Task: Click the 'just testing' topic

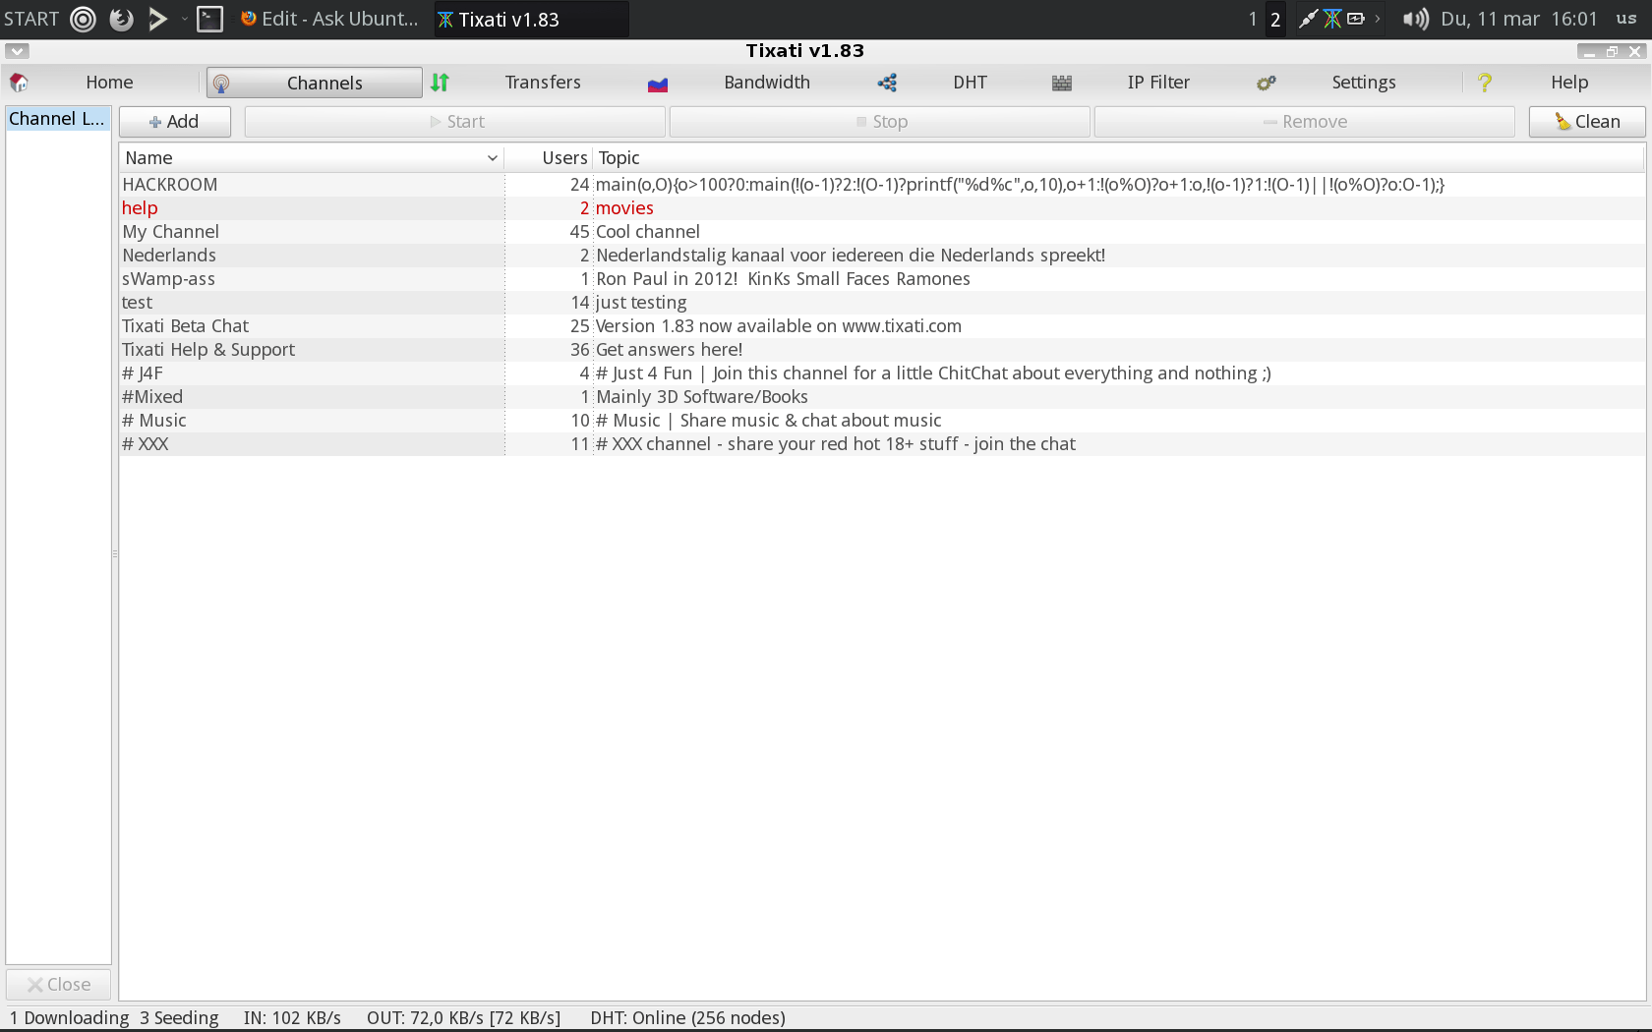Action: click(x=641, y=303)
